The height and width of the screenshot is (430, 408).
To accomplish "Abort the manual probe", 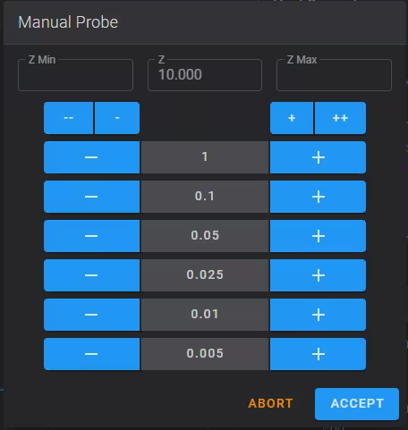I will point(270,403).
